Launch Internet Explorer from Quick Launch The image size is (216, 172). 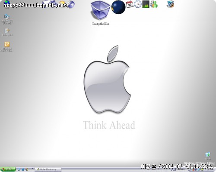click(x=23, y=169)
